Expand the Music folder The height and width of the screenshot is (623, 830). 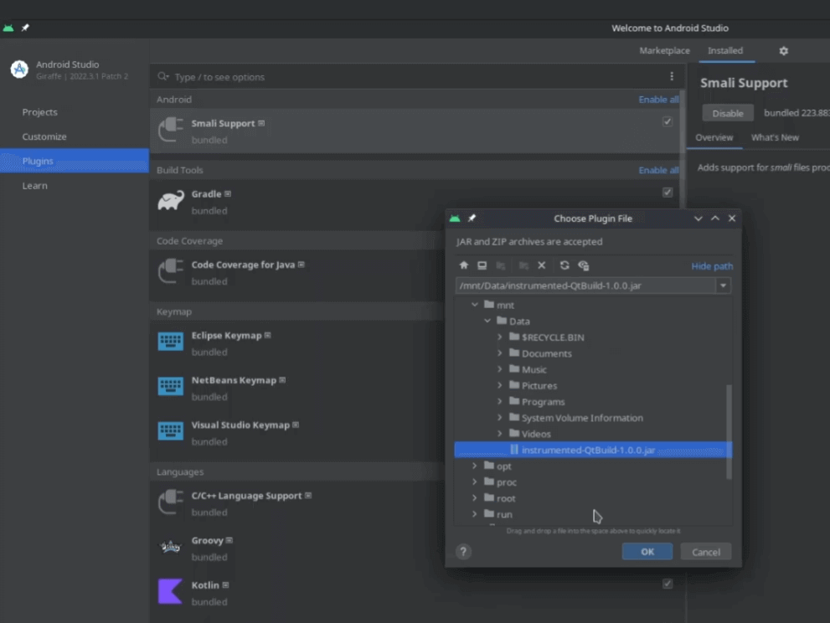(x=500, y=369)
